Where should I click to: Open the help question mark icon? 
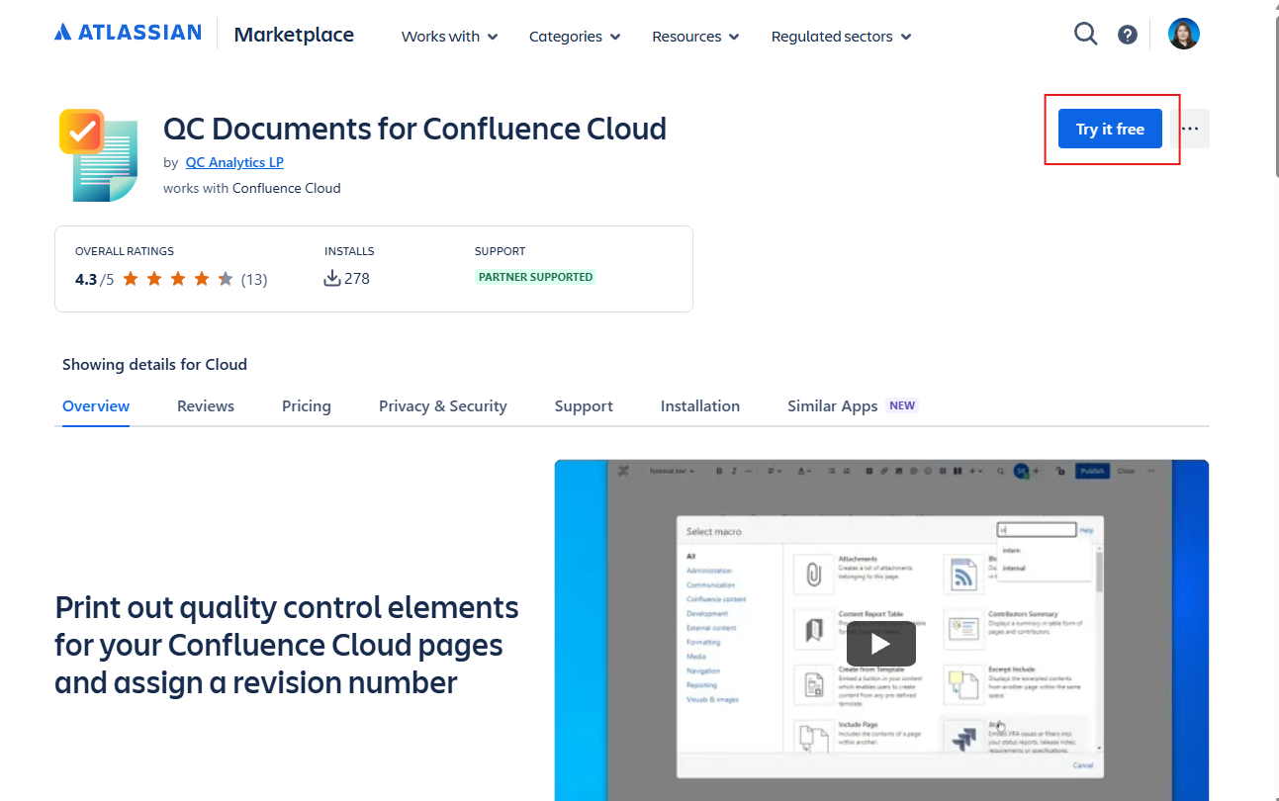pos(1127,35)
